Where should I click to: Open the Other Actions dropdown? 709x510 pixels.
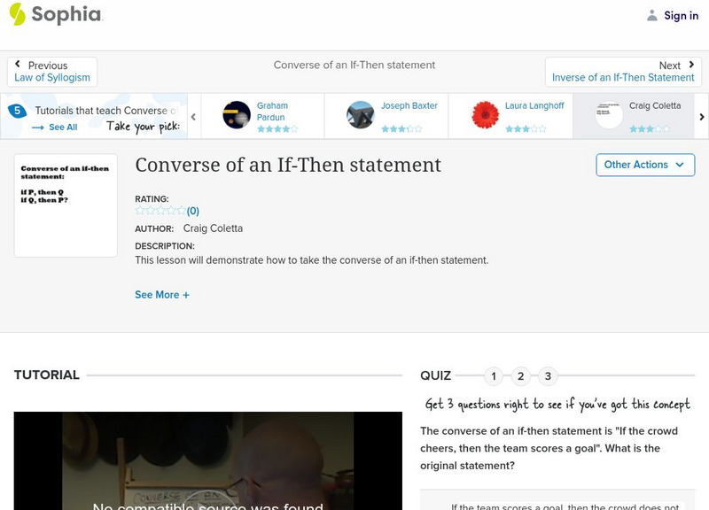(645, 165)
